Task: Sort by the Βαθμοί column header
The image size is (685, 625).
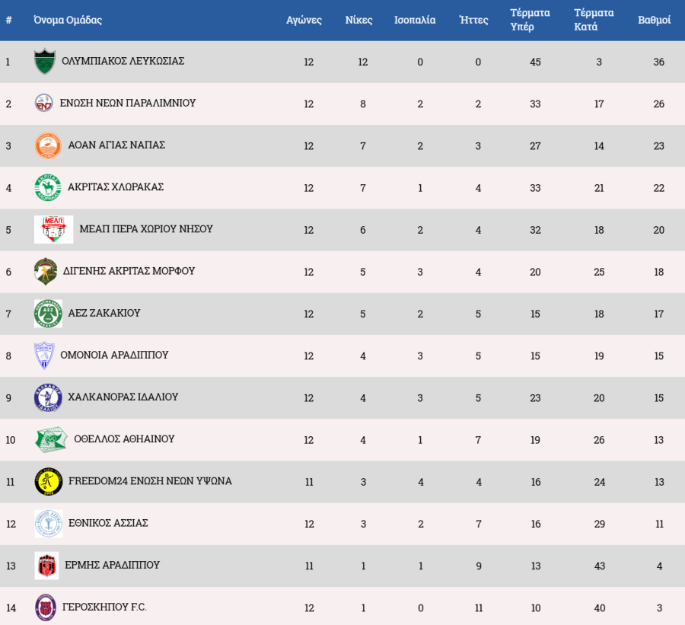Action: (x=654, y=20)
